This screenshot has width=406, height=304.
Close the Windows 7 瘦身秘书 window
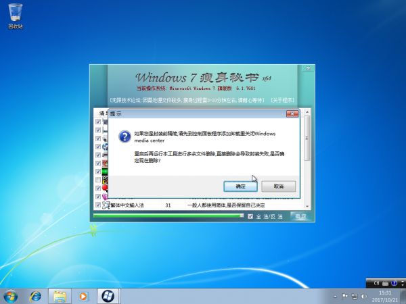308,68
